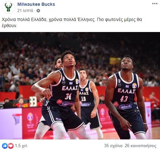Viewport: 160px width, 152px height.
Task: Click the shot clock showing 33
Action: click(x=33, y=102)
